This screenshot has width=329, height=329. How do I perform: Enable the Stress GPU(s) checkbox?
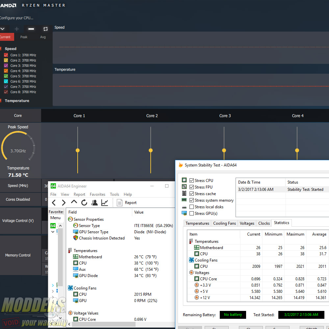[x=191, y=213]
